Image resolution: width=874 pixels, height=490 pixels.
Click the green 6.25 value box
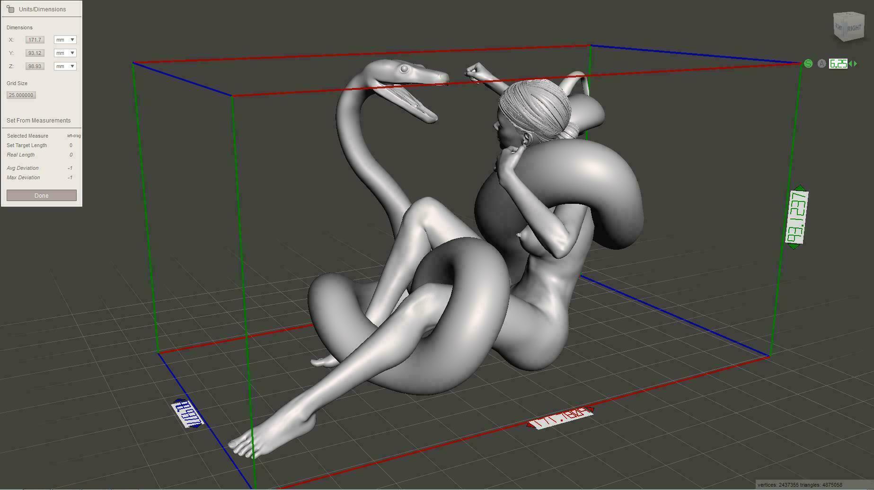click(x=838, y=64)
